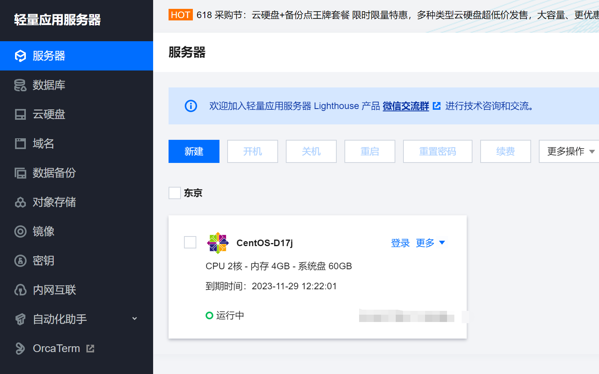Click the CentOS logo of CentOS-D17j

pos(218,243)
